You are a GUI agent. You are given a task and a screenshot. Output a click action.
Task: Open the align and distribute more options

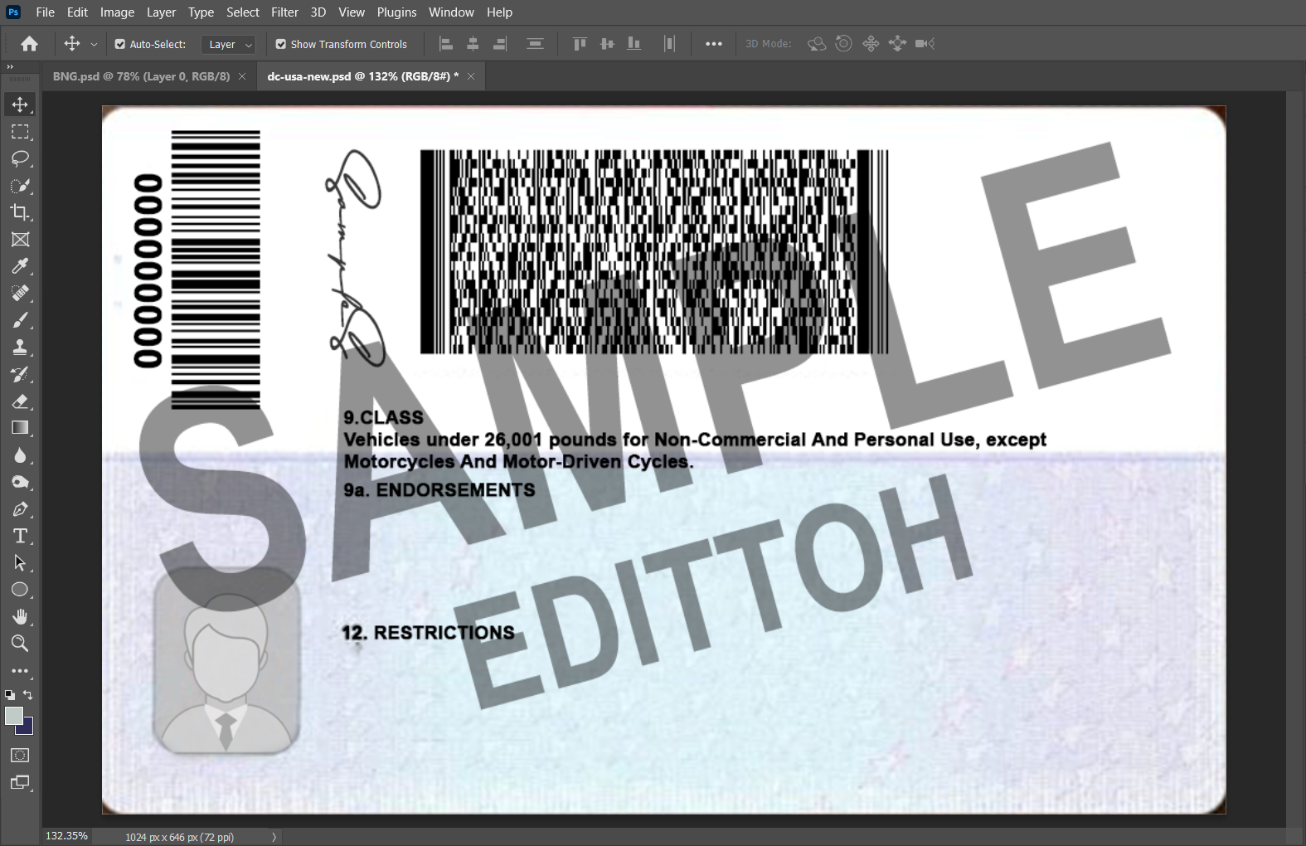(714, 44)
